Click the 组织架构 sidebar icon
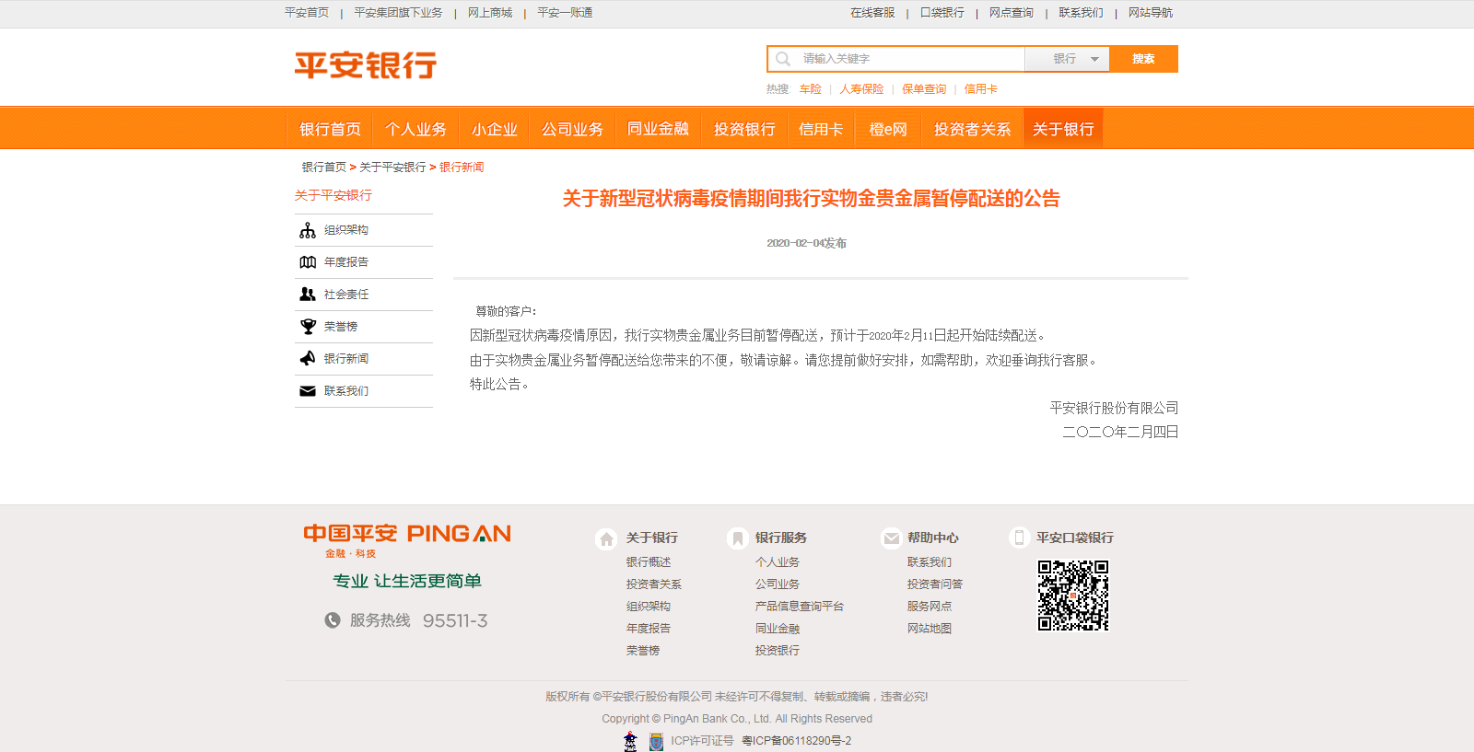 click(x=308, y=230)
